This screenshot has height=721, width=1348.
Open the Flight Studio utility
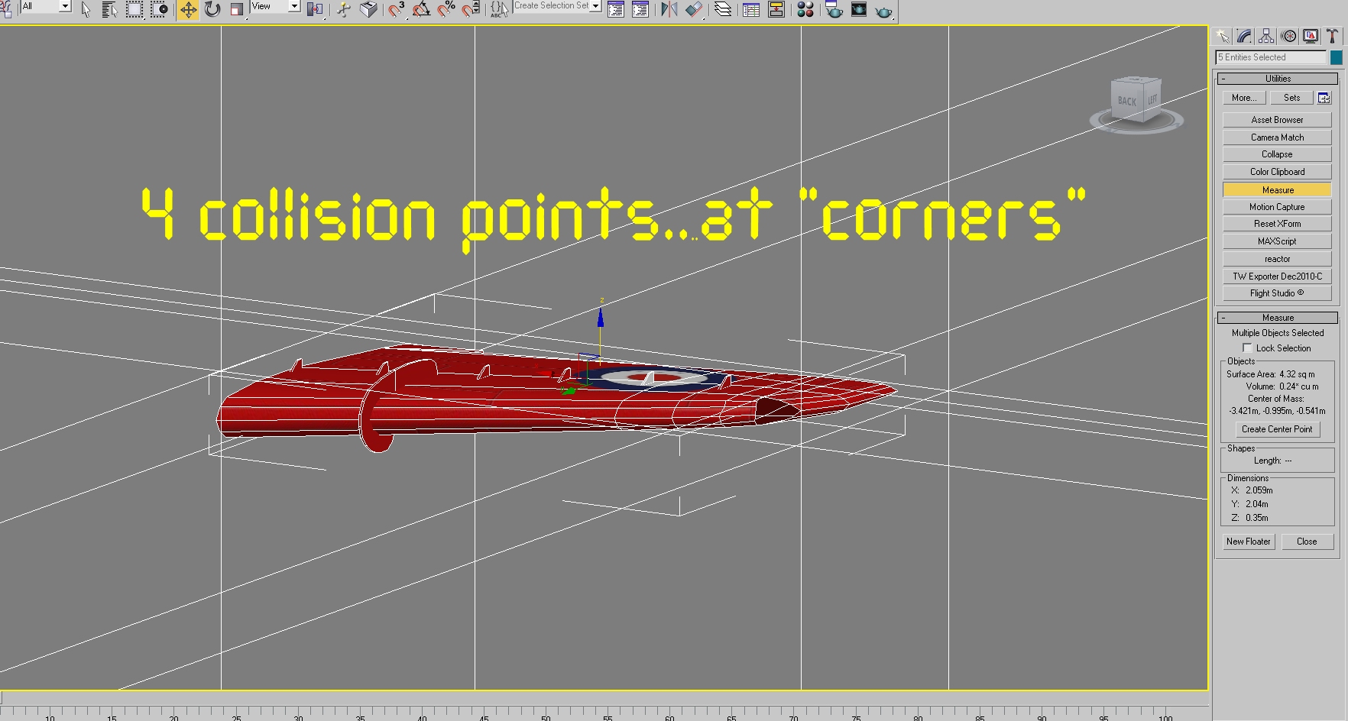pyautogui.click(x=1277, y=293)
